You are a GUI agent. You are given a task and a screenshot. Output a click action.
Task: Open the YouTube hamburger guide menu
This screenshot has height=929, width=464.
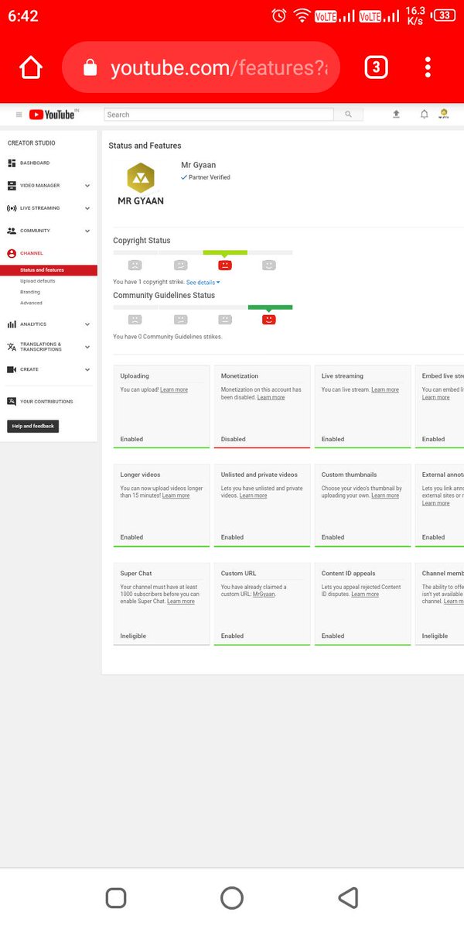(19, 115)
